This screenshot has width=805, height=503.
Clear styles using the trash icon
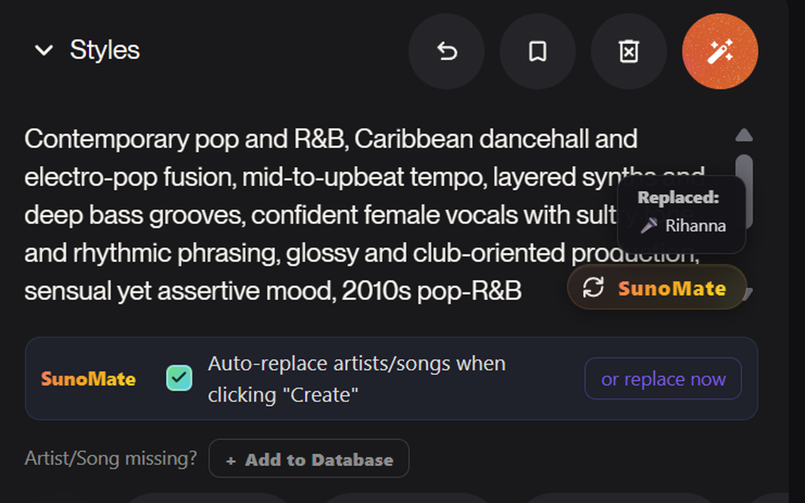pyautogui.click(x=629, y=52)
